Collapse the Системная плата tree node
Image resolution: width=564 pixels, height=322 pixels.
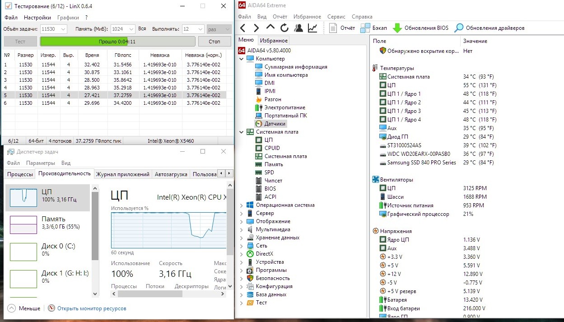(x=242, y=132)
